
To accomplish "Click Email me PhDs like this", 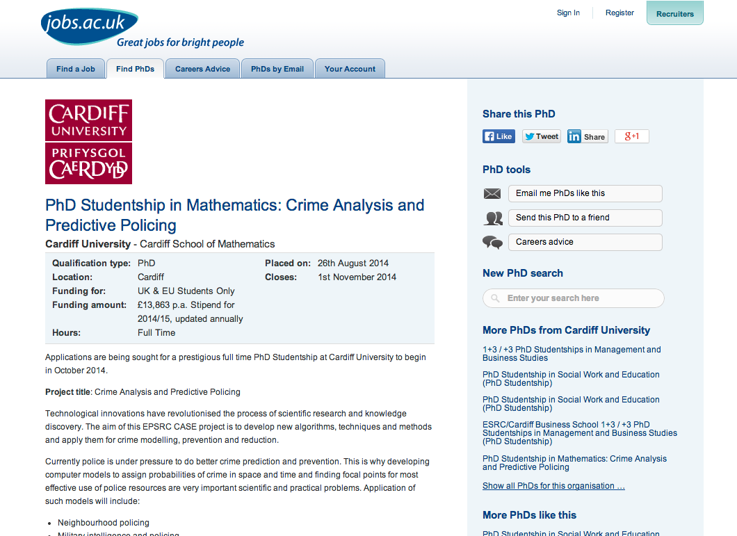I will pos(585,193).
